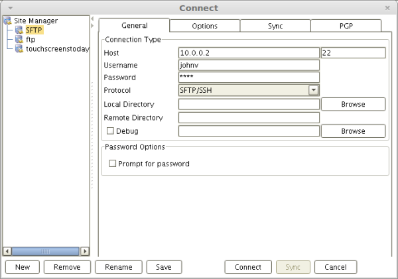Select the SFTP site icon in tree
Viewport: 398px width, 279px height.
19,30
